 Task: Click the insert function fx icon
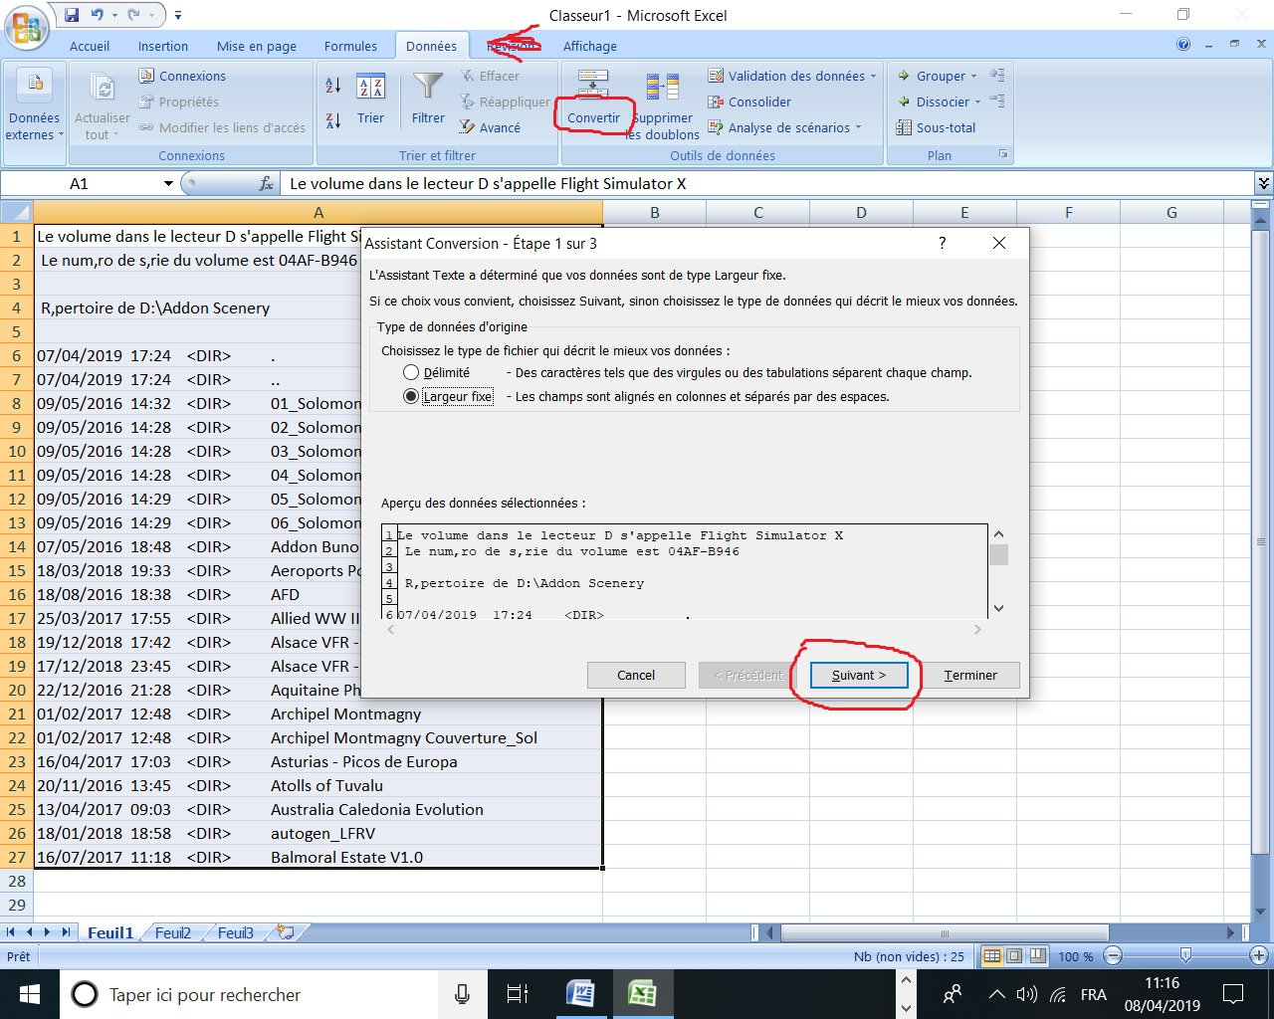[x=267, y=183]
